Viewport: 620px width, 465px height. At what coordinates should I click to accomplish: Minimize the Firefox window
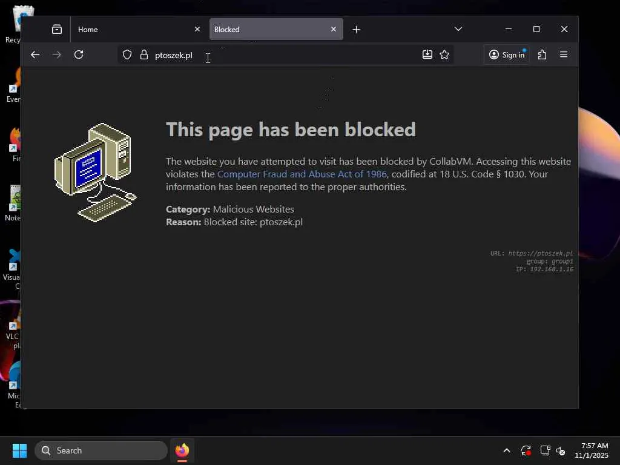pos(509,29)
